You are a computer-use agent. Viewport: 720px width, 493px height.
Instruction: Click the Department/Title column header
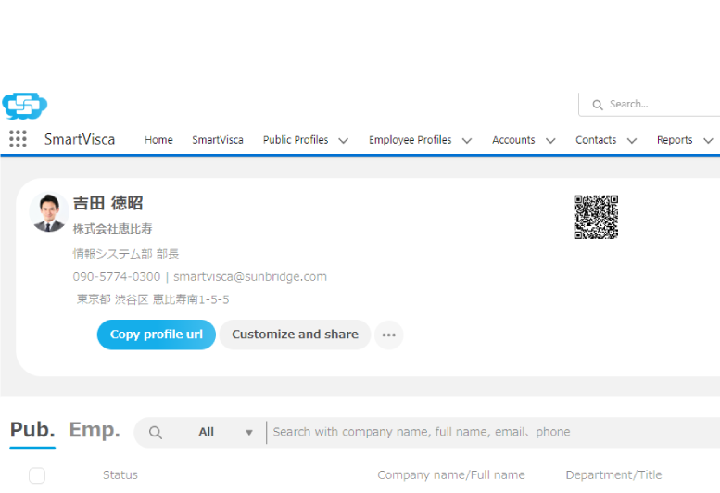(613, 475)
